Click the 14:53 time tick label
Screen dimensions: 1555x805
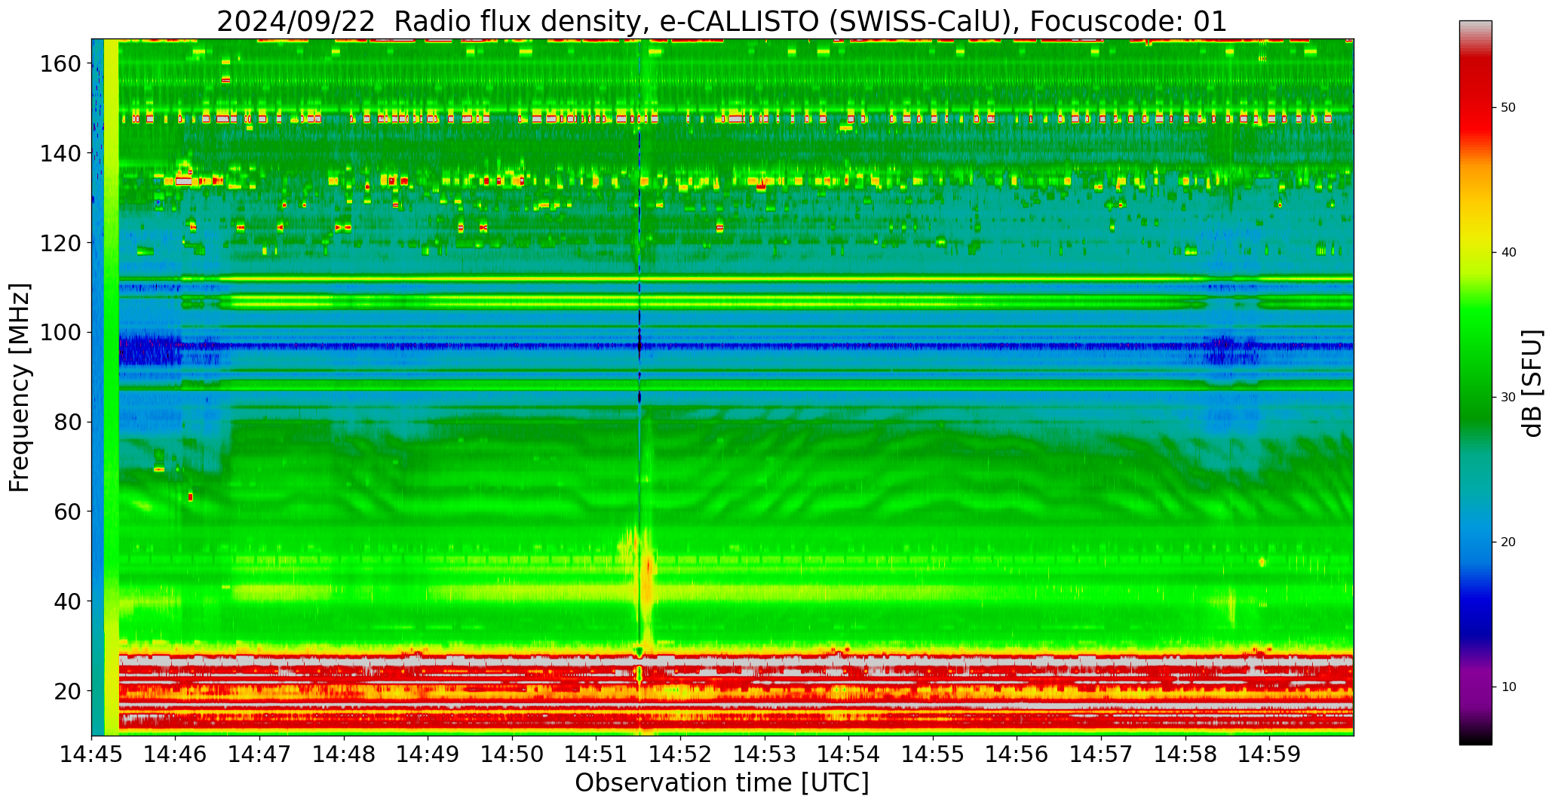(765, 754)
